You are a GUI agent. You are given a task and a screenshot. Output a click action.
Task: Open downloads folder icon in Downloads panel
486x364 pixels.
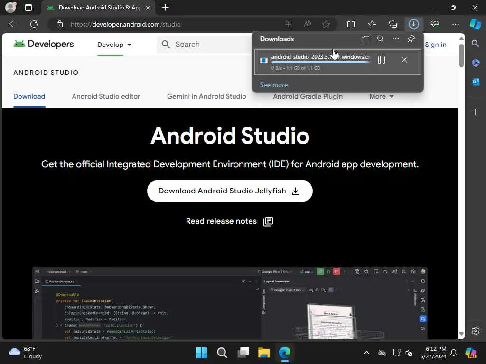pos(365,39)
